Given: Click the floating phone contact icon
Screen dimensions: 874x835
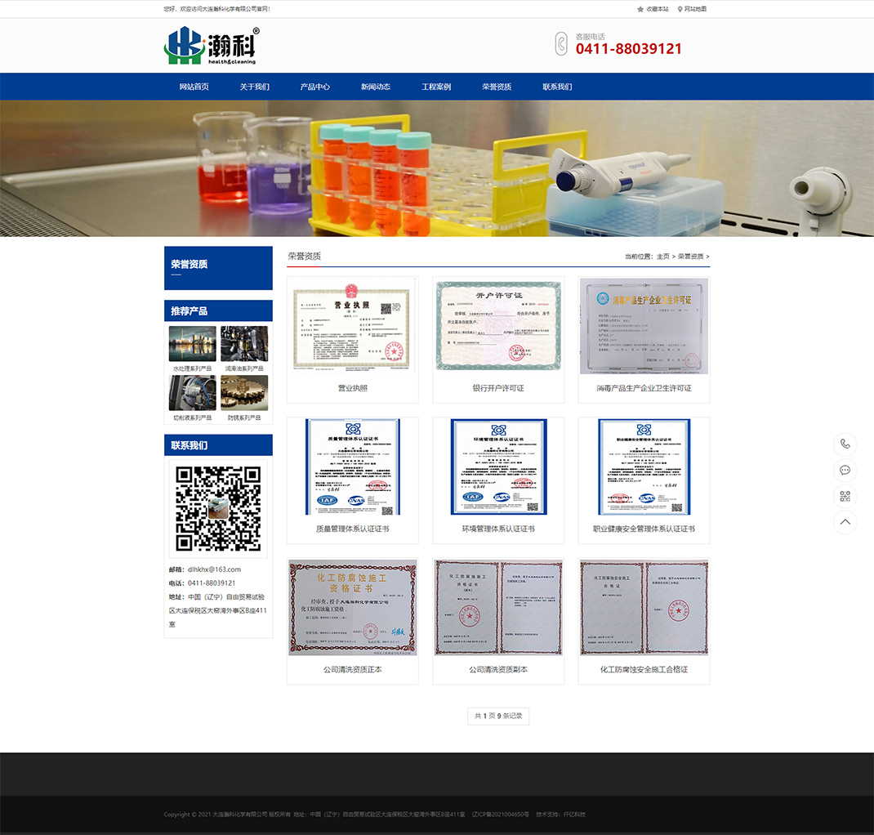Looking at the screenshot, I should pyautogui.click(x=845, y=444).
